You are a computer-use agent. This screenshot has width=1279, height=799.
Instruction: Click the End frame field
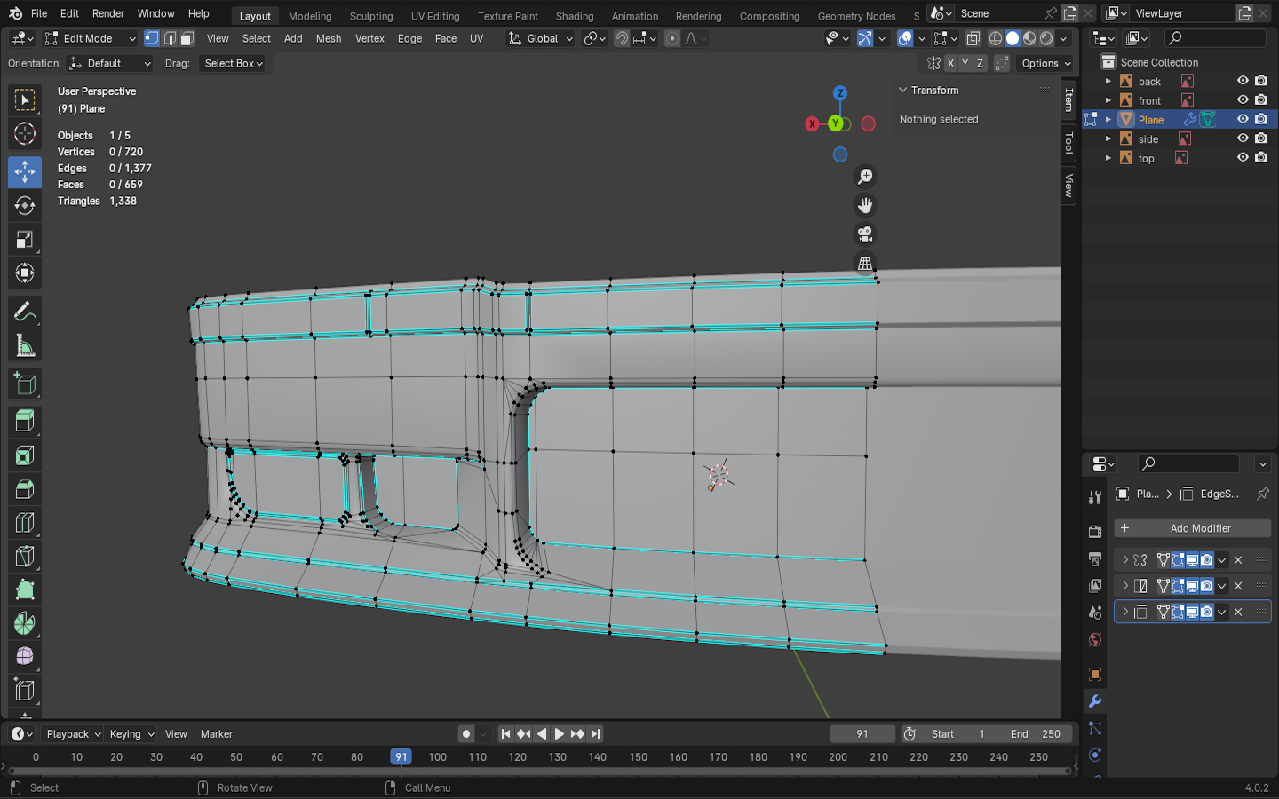1035,734
